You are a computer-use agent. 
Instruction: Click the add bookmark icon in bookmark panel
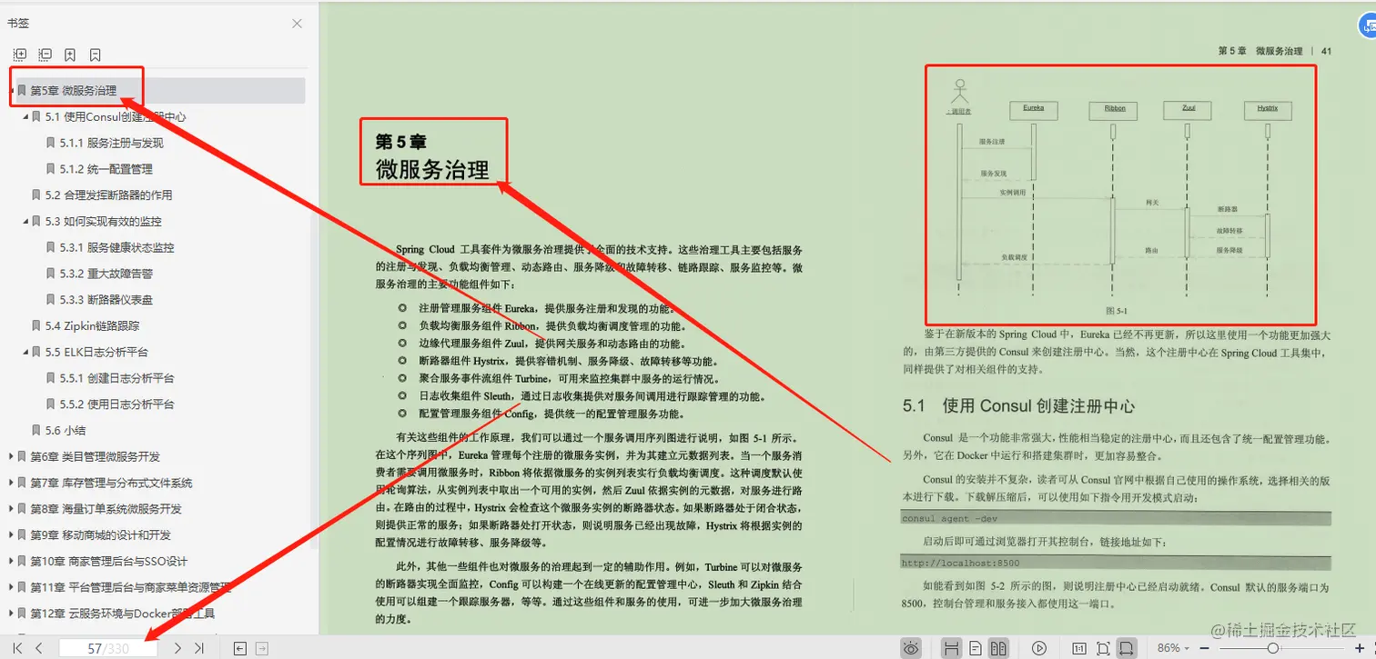pos(69,55)
